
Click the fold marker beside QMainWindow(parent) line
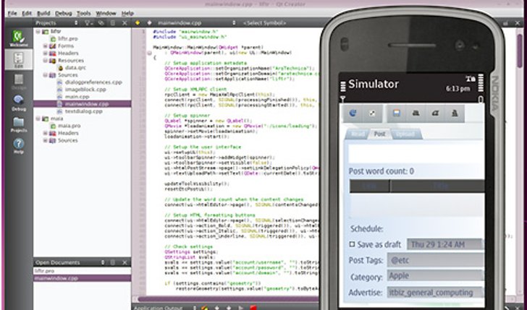[150, 53]
